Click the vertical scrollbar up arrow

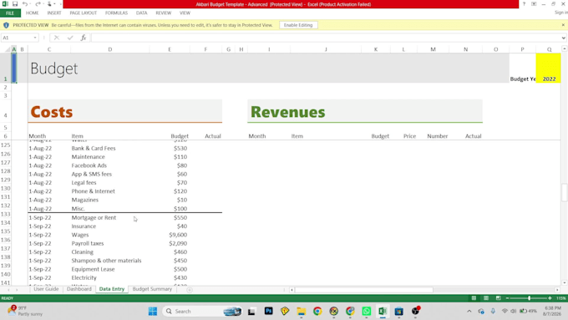click(565, 48)
